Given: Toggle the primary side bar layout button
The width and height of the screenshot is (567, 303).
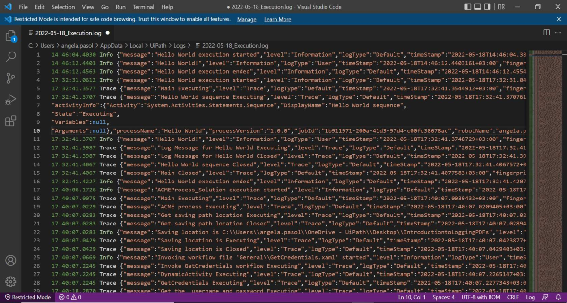Looking at the screenshot, I should pos(468,7).
